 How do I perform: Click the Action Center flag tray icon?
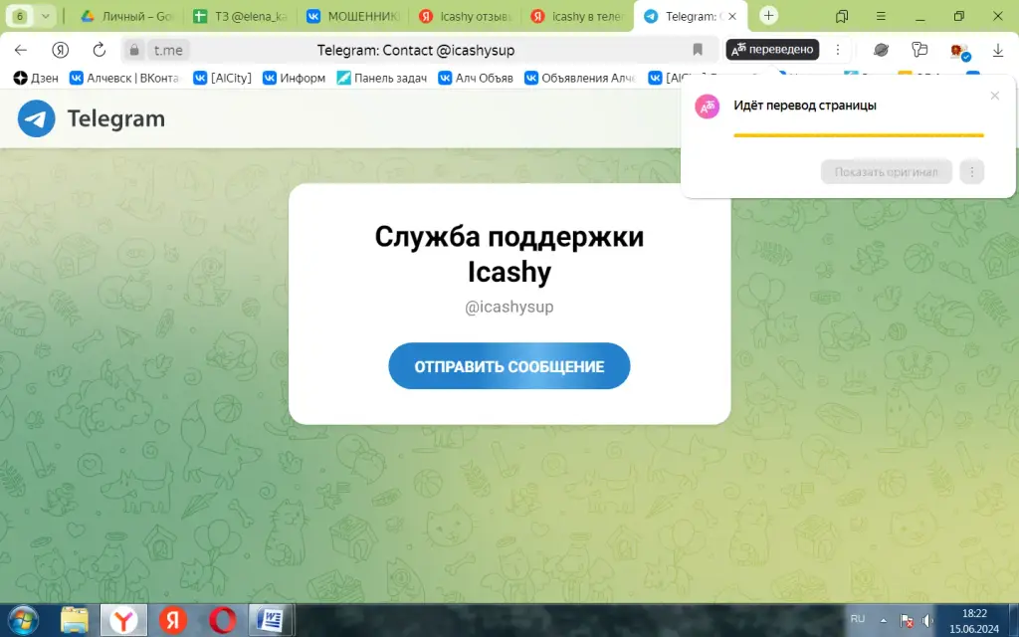(907, 621)
